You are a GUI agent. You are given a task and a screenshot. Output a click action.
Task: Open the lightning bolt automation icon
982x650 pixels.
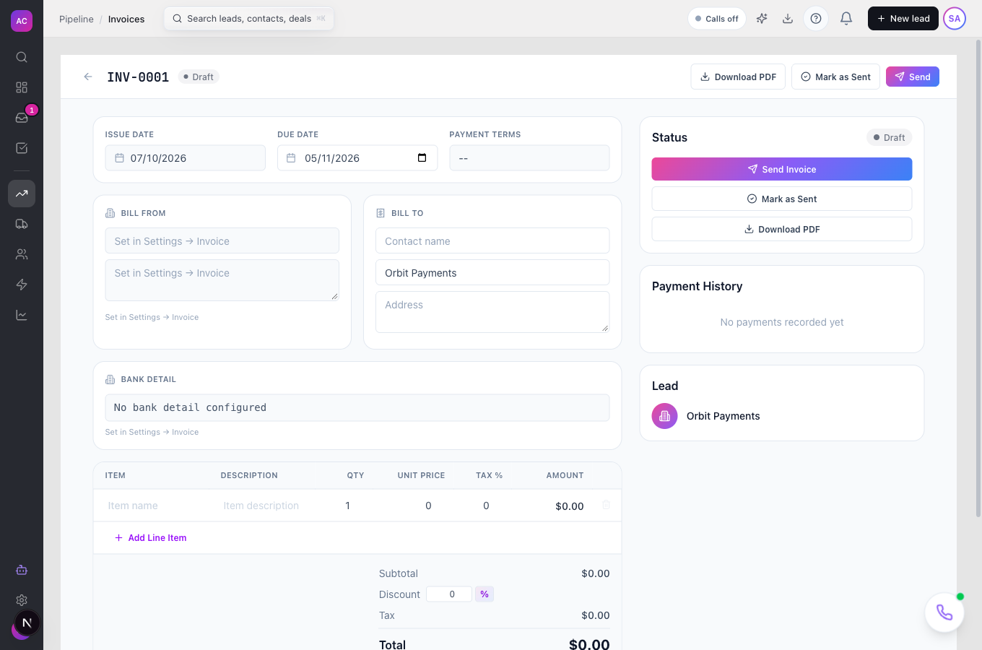pos(22,285)
